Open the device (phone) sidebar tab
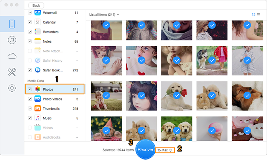The image size is (267, 162). 12,24
